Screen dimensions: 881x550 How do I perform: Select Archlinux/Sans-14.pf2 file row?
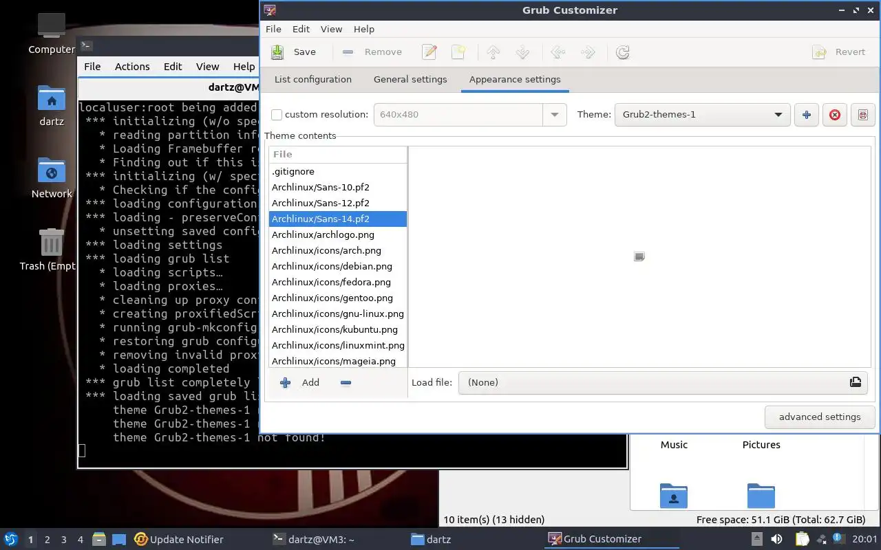pyautogui.click(x=338, y=219)
